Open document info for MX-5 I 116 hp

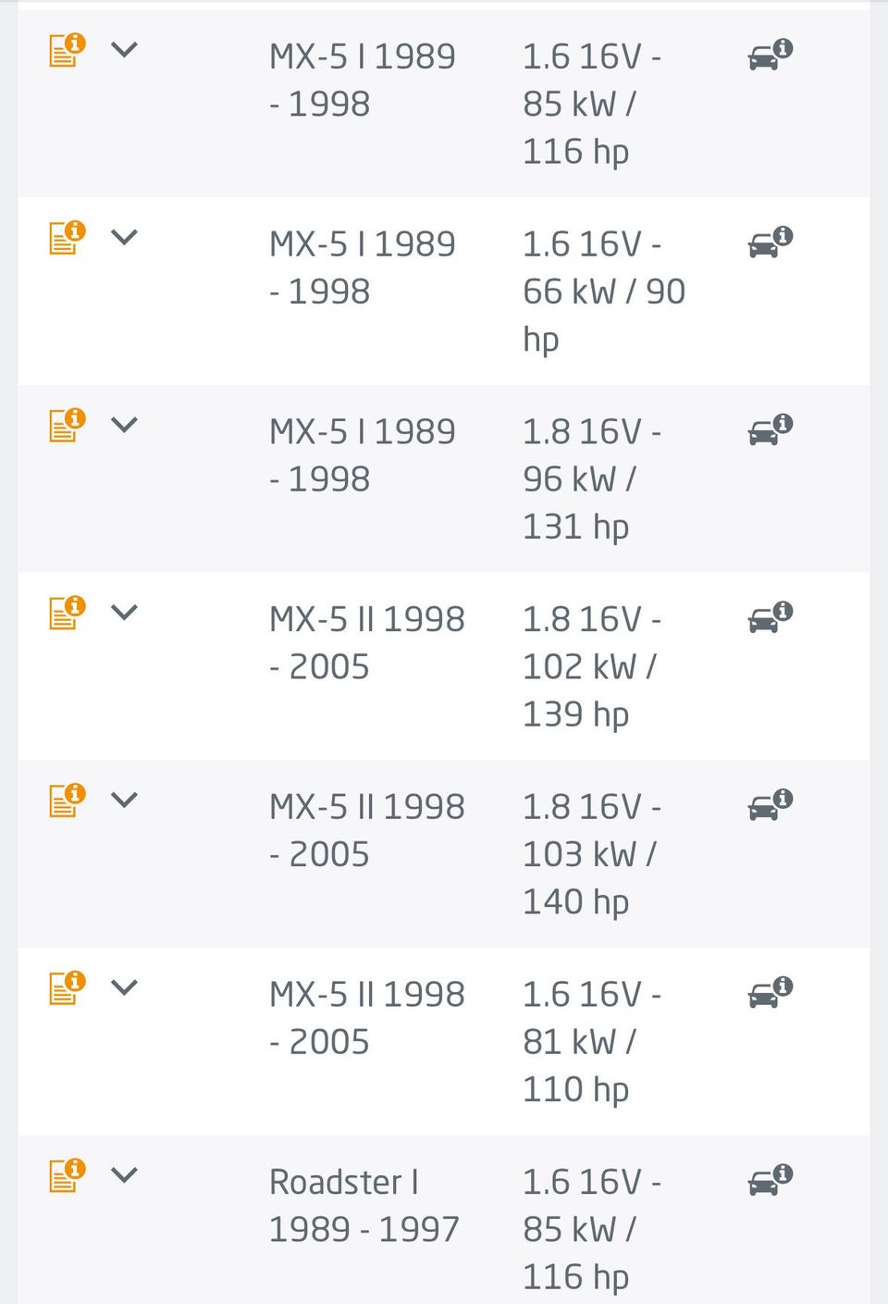click(67, 50)
